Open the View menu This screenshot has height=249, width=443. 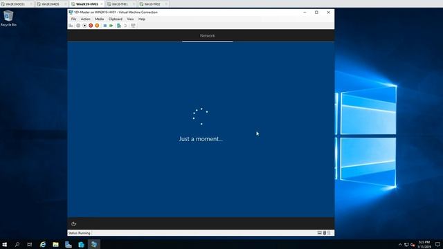(x=130, y=19)
